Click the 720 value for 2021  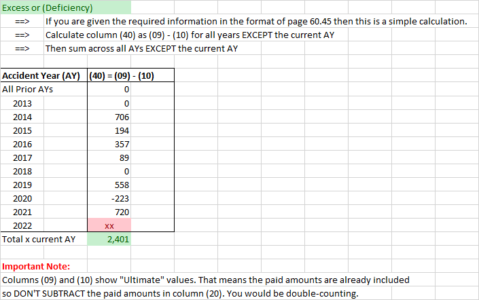121,211
